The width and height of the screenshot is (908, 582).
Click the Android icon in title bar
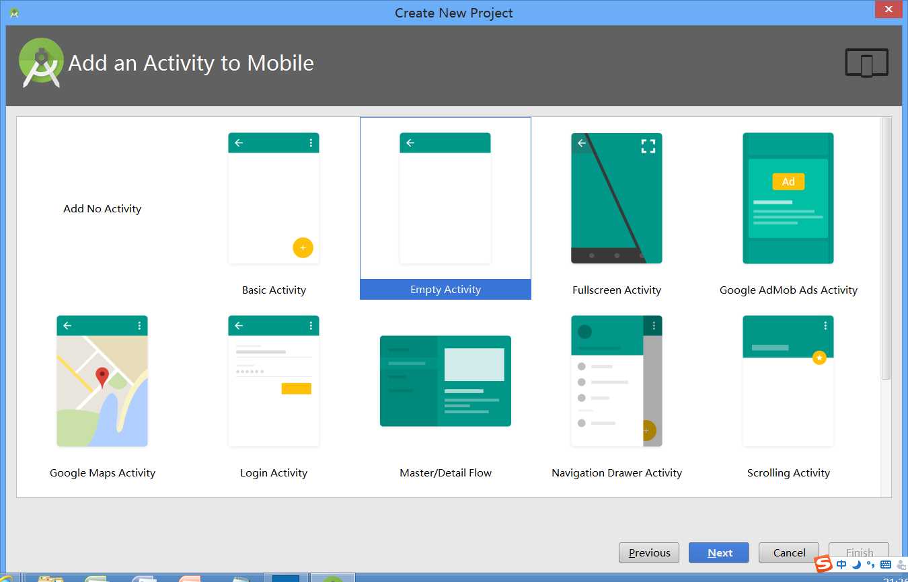coord(13,13)
